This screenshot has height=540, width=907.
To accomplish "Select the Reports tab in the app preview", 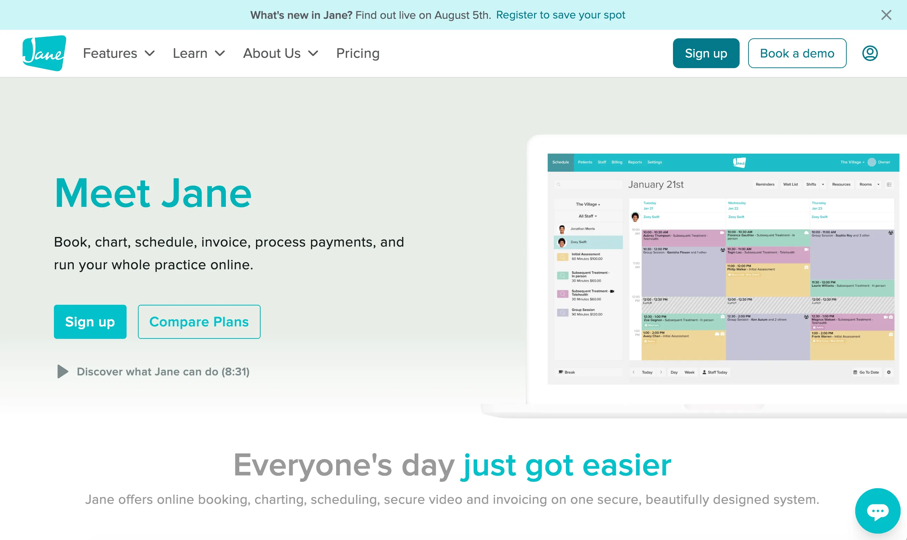I will tap(635, 162).
